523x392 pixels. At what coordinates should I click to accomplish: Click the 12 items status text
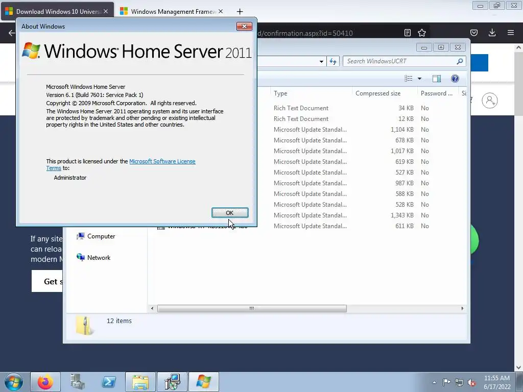119,321
